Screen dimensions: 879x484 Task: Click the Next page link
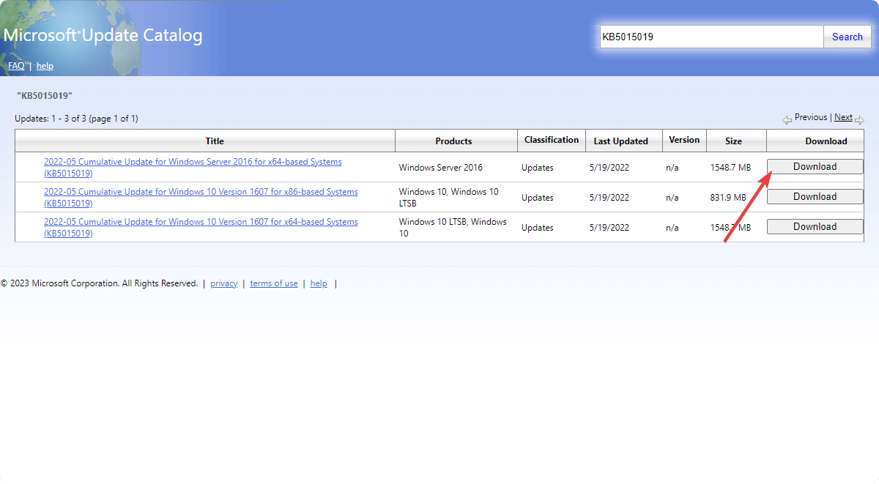click(x=843, y=117)
